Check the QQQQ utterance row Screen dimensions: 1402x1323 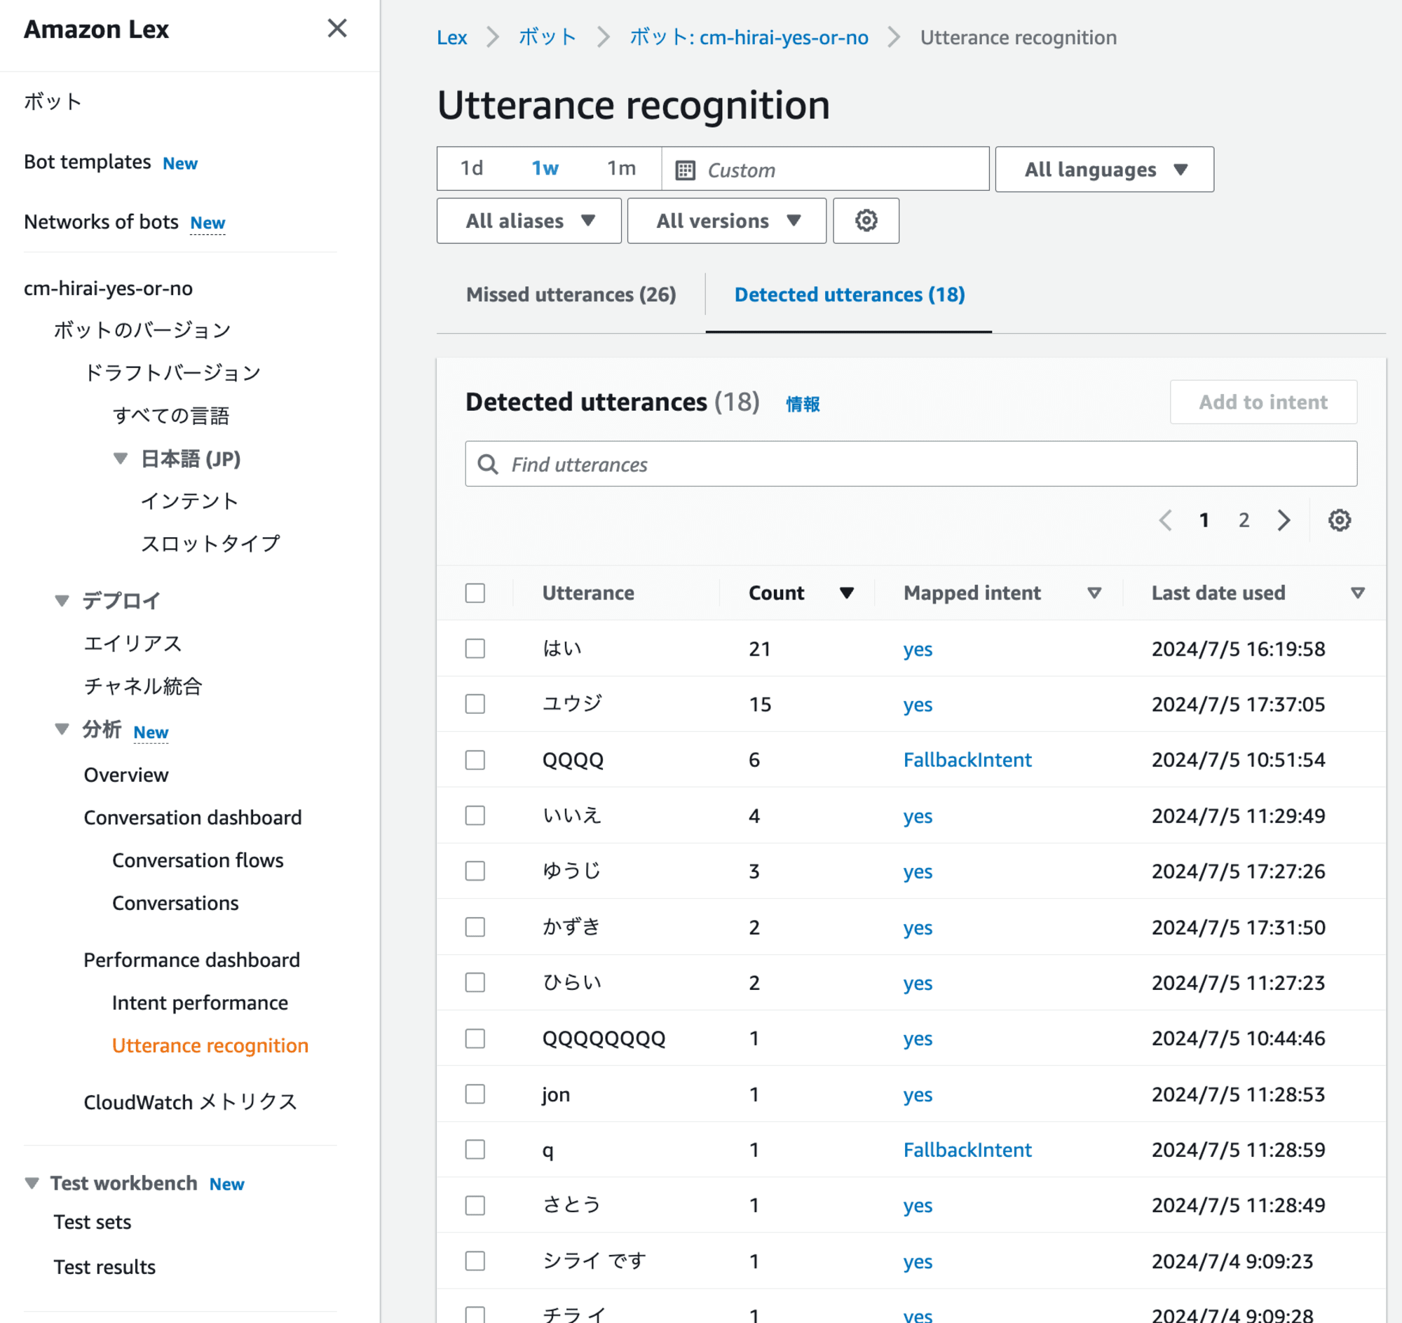475,759
